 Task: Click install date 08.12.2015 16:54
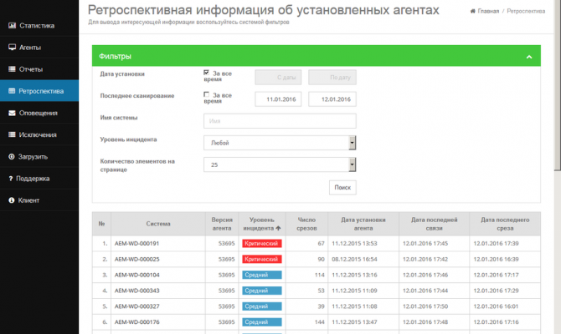coord(354,259)
